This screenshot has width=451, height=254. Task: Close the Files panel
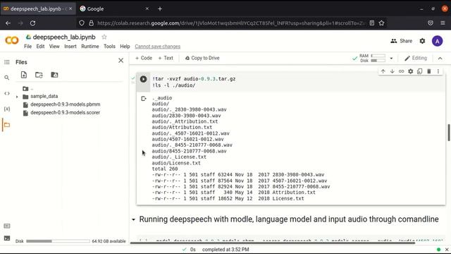click(121, 61)
